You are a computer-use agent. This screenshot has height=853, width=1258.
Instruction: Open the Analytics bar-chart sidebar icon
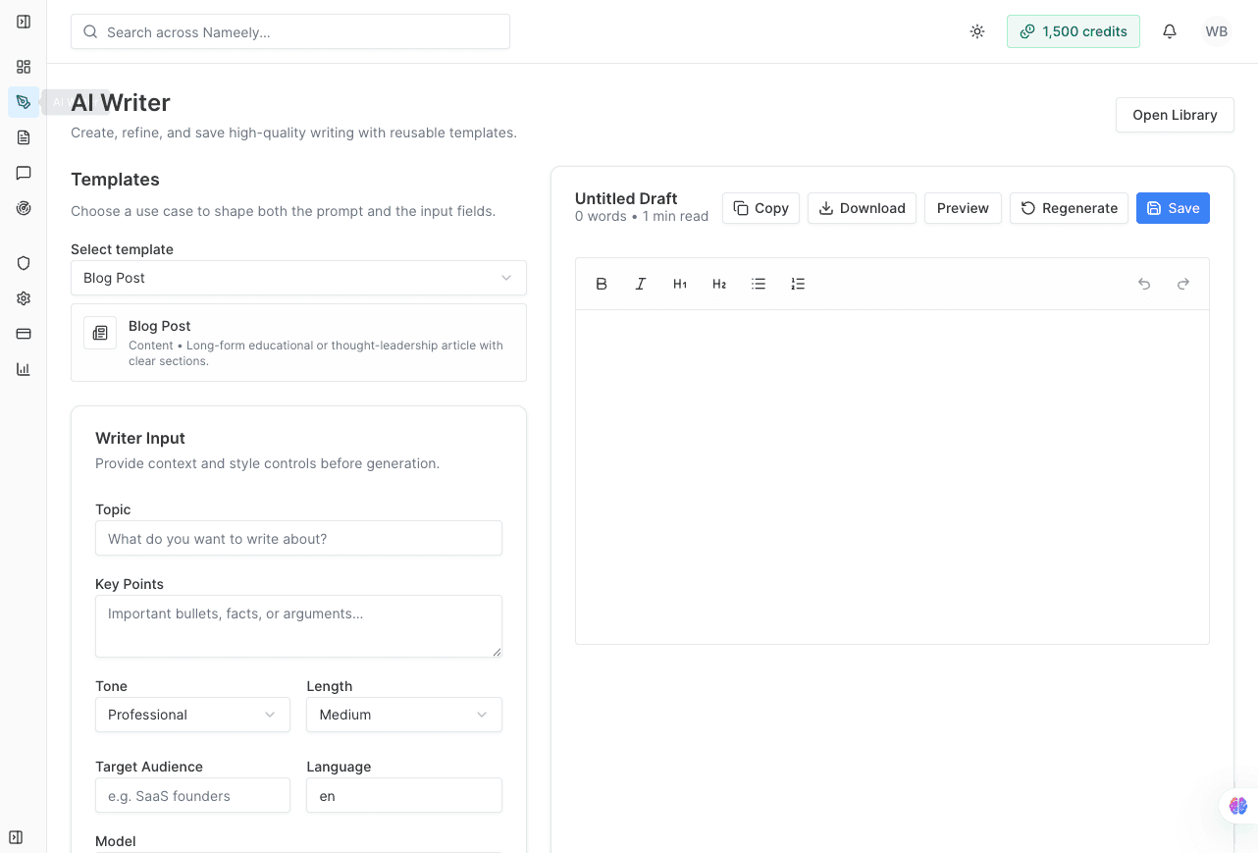pyautogui.click(x=23, y=369)
